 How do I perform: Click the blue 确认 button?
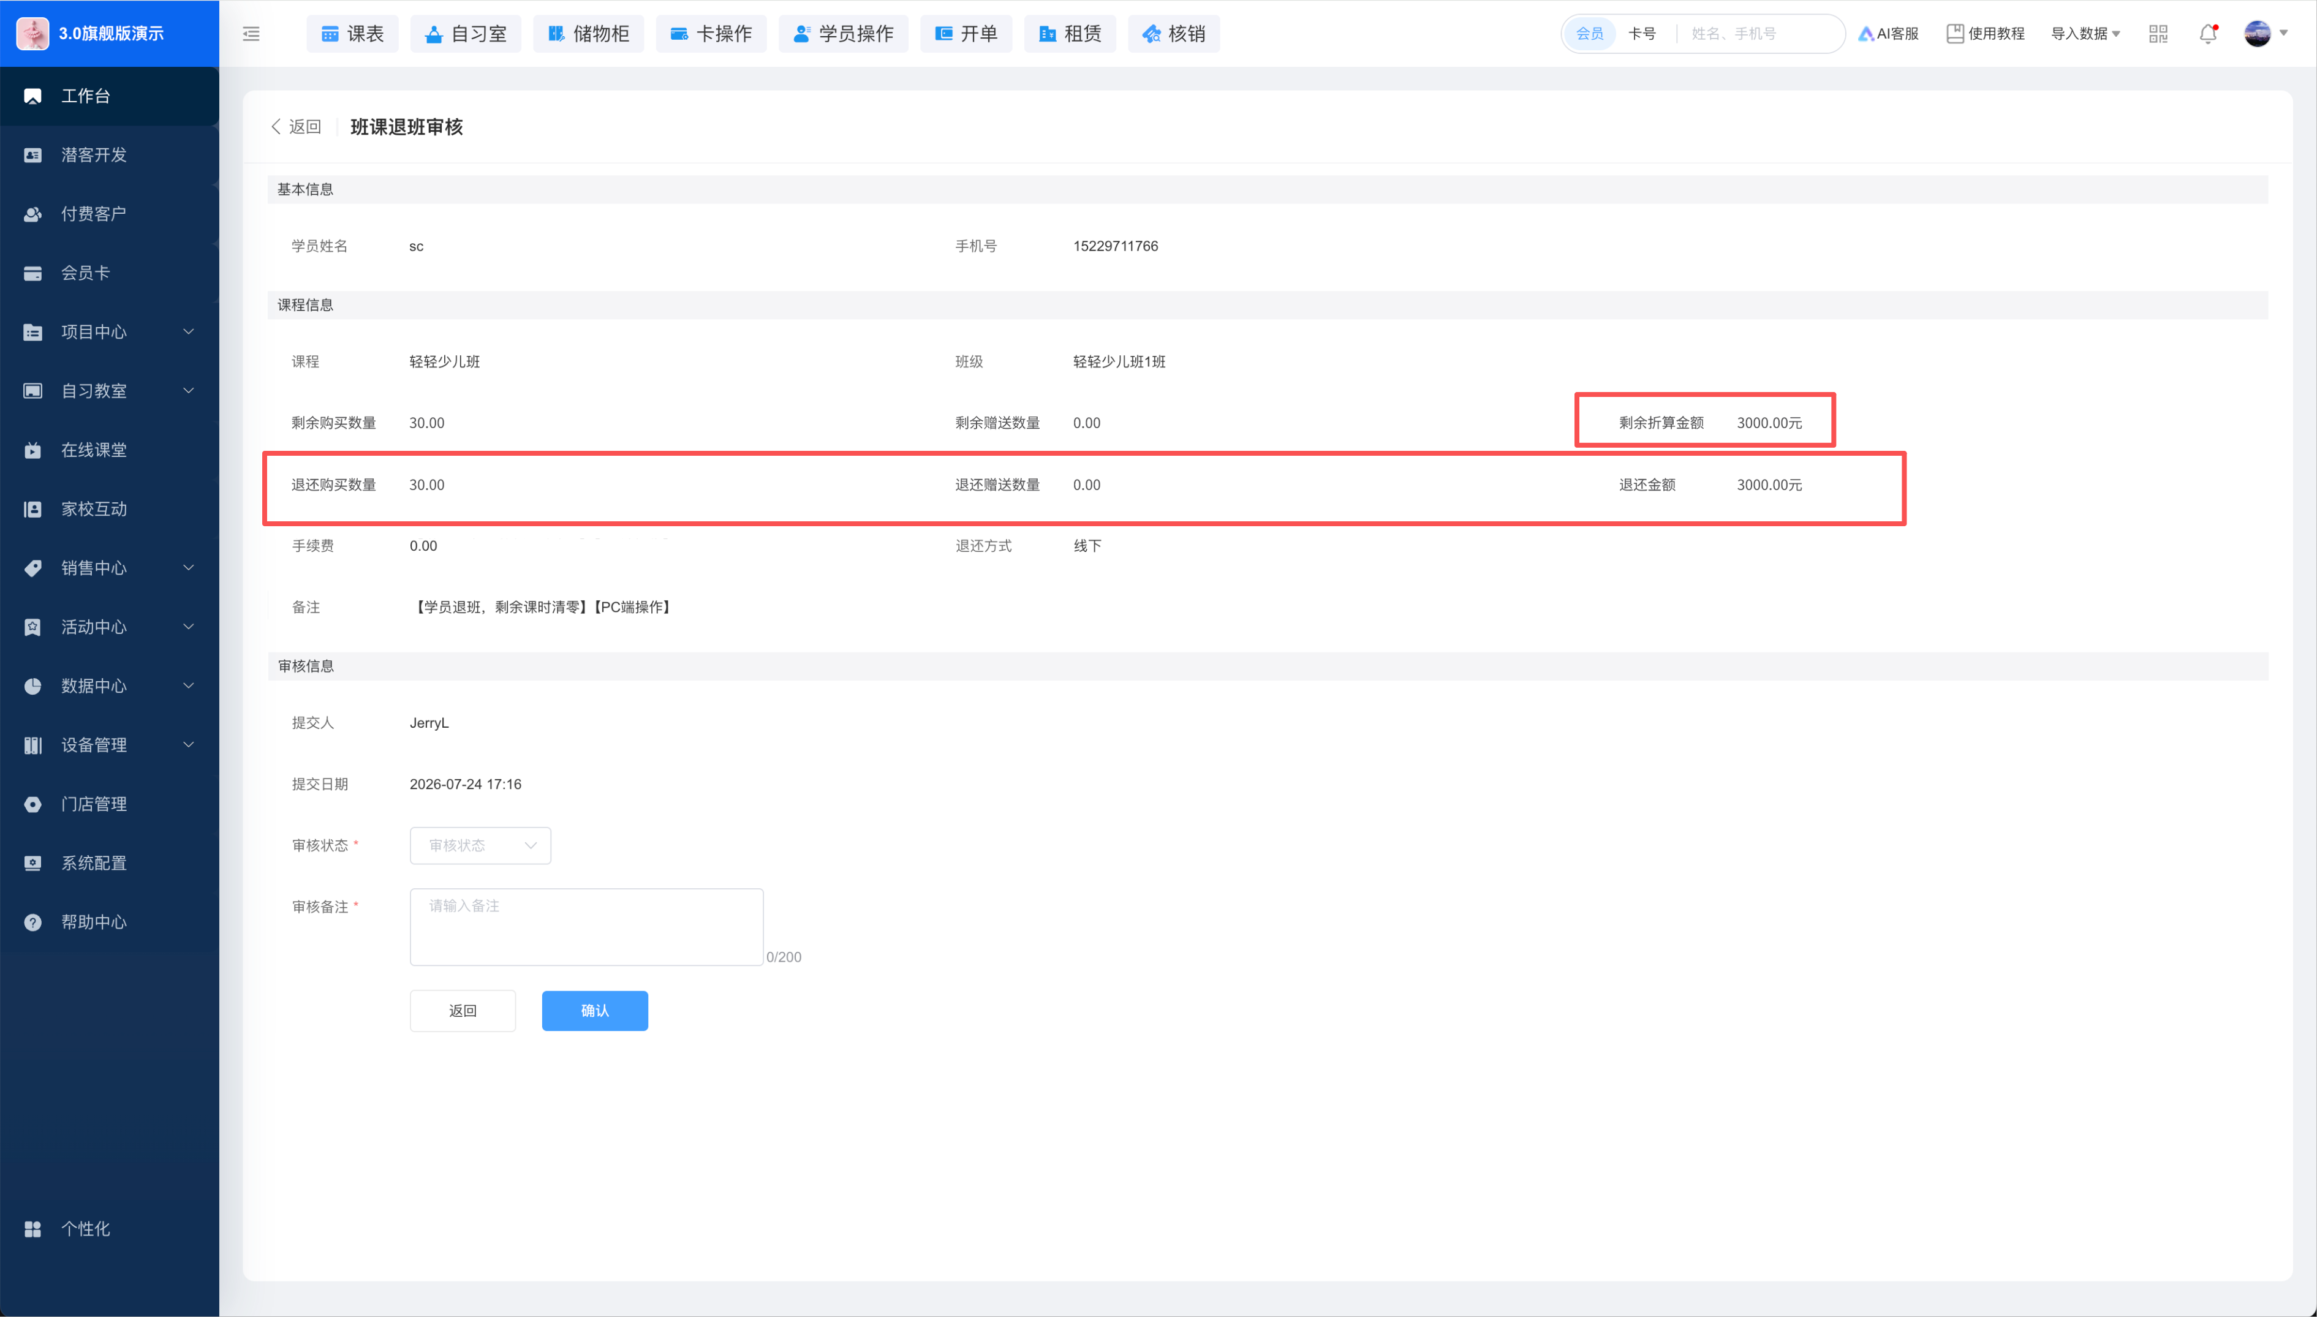pos(594,1010)
